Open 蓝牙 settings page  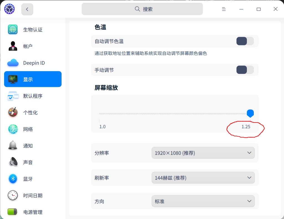33,179
